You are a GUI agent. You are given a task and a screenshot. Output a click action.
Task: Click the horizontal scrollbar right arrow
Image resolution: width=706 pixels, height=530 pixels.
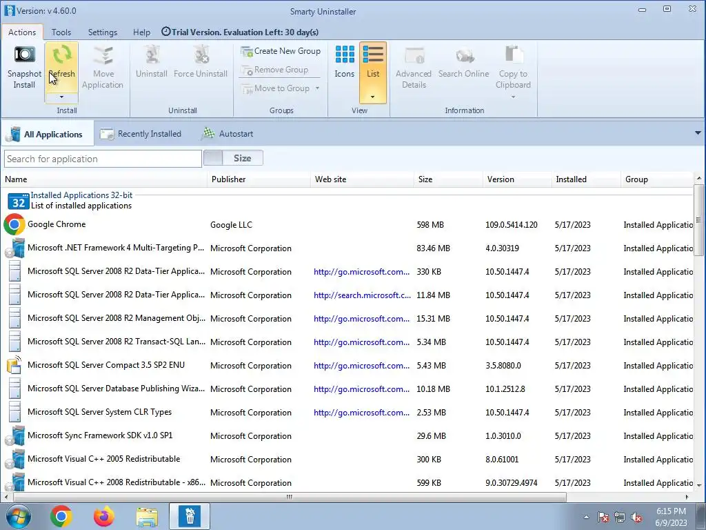687,497
